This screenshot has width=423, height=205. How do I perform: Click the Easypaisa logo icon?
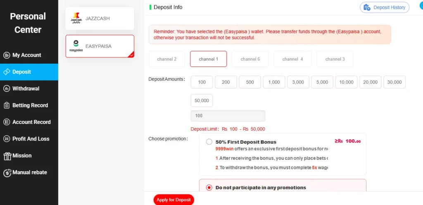pos(76,46)
